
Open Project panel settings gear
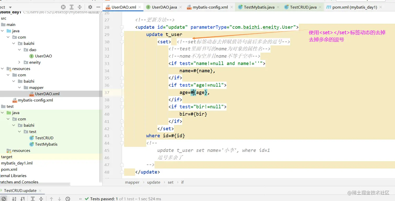click(x=90, y=7)
